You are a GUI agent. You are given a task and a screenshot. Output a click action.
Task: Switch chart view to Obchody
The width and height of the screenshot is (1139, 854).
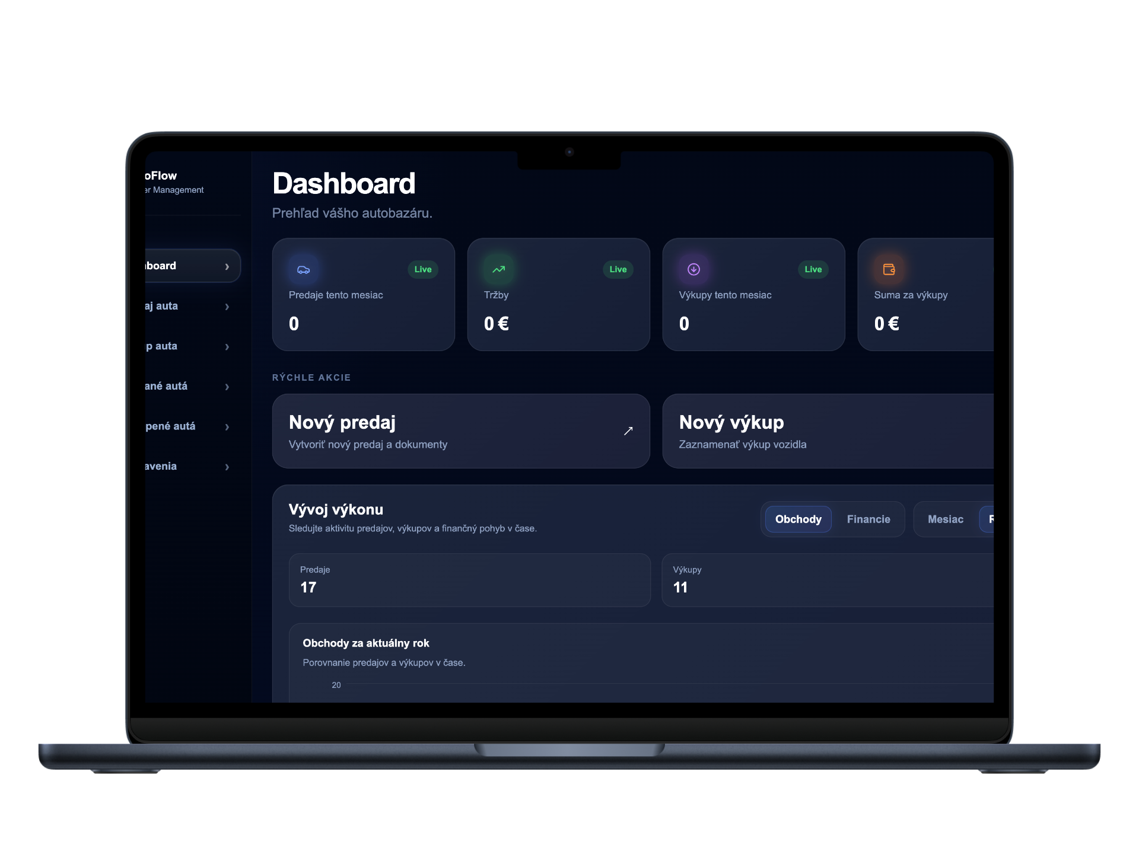point(798,520)
